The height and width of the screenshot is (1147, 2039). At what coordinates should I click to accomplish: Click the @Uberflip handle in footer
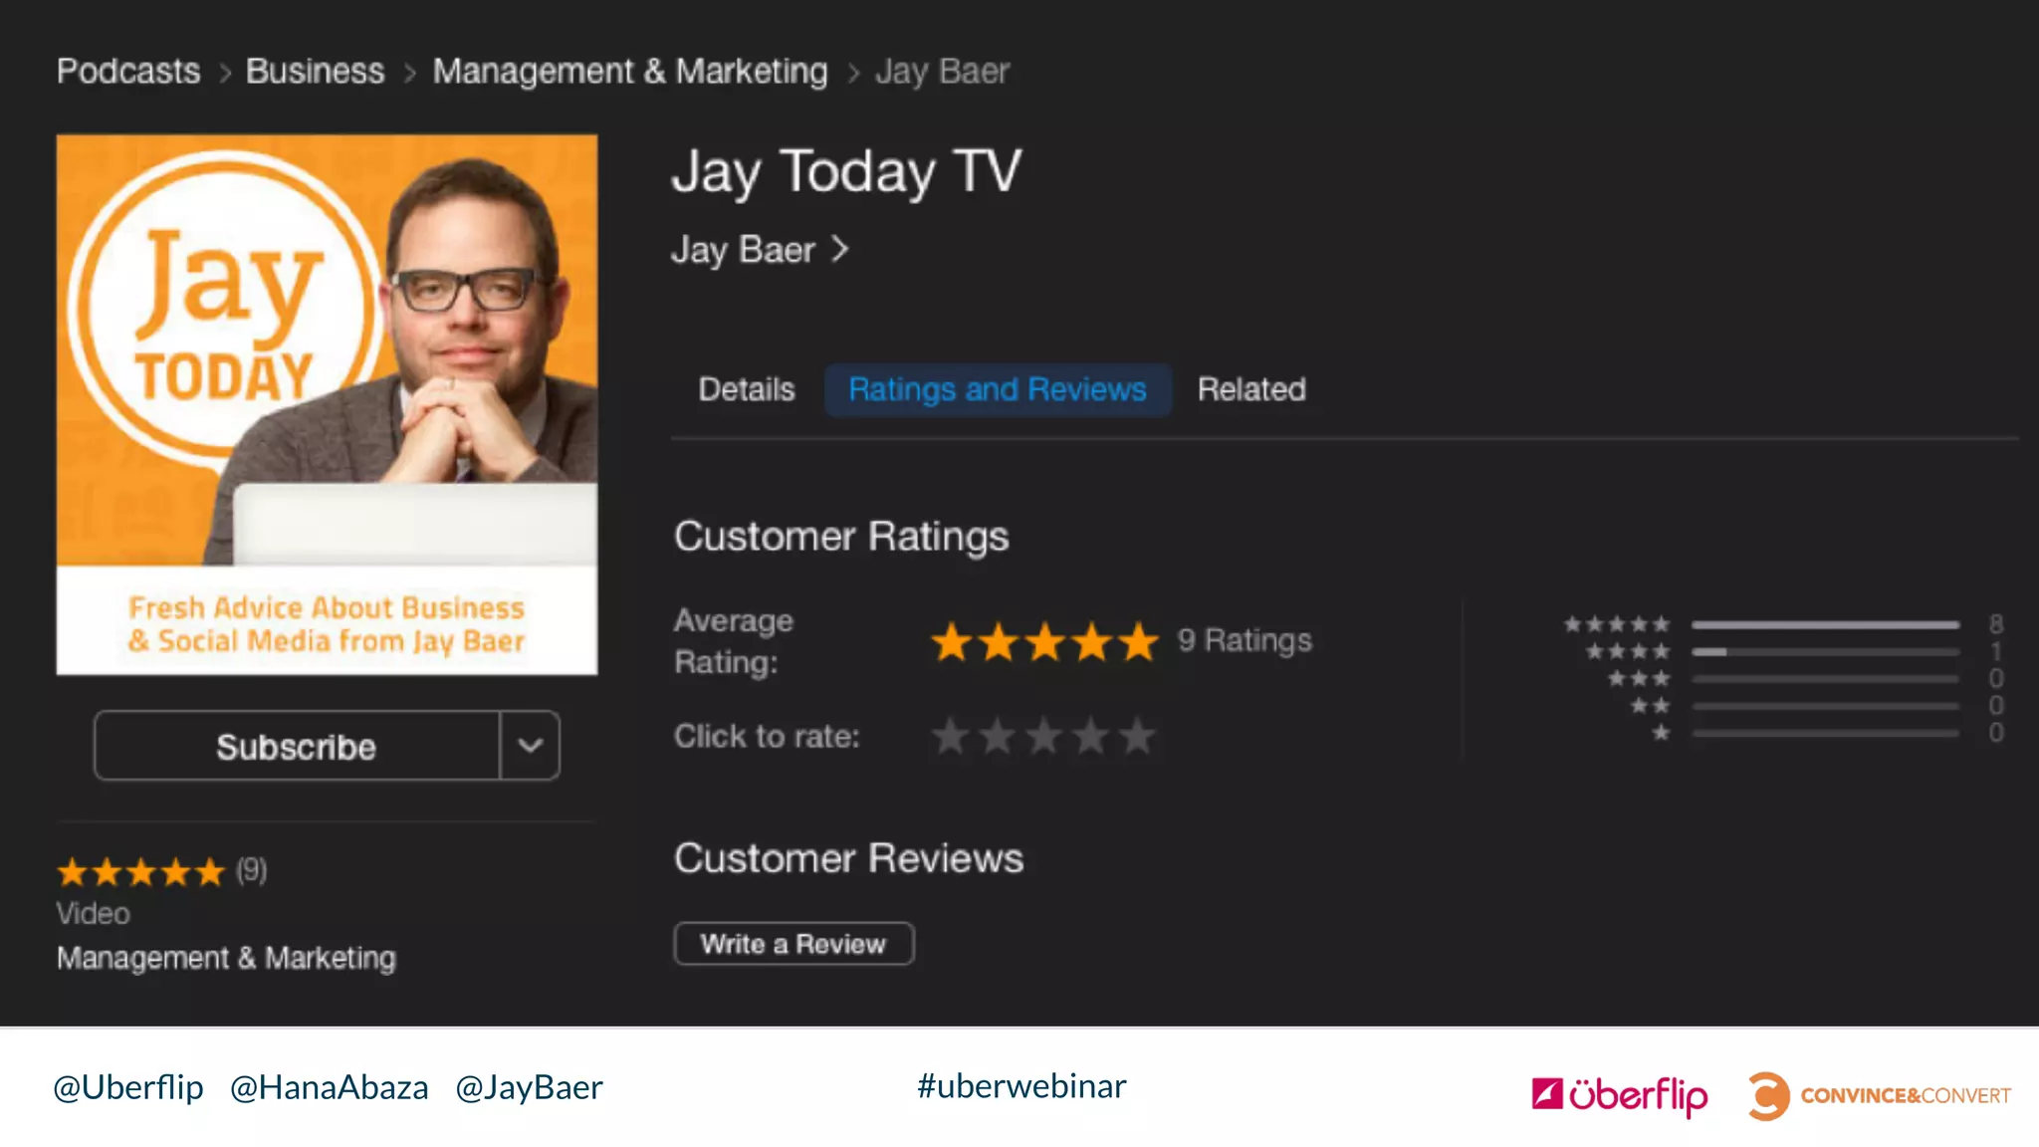coord(128,1087)
